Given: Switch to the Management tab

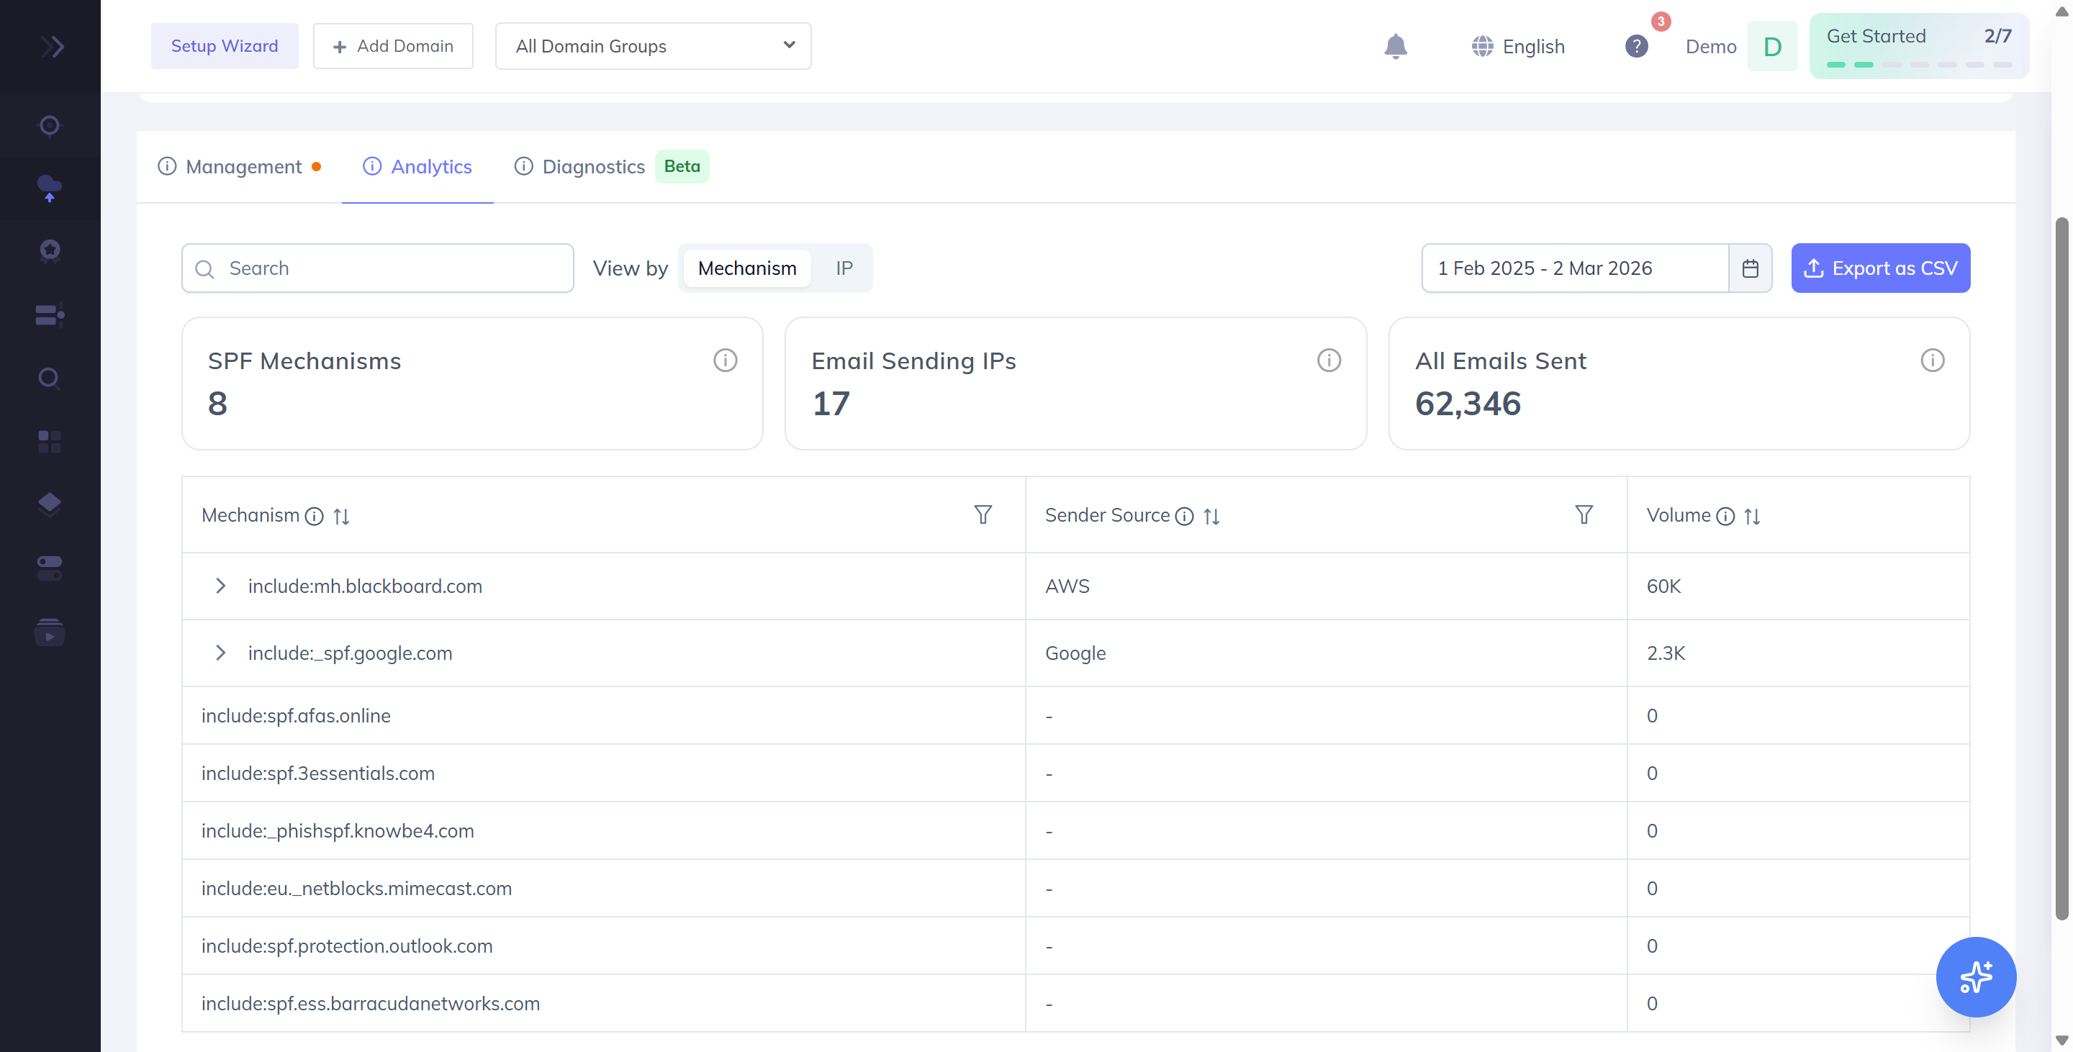Looking at the screenshot, I should (240, 166).
